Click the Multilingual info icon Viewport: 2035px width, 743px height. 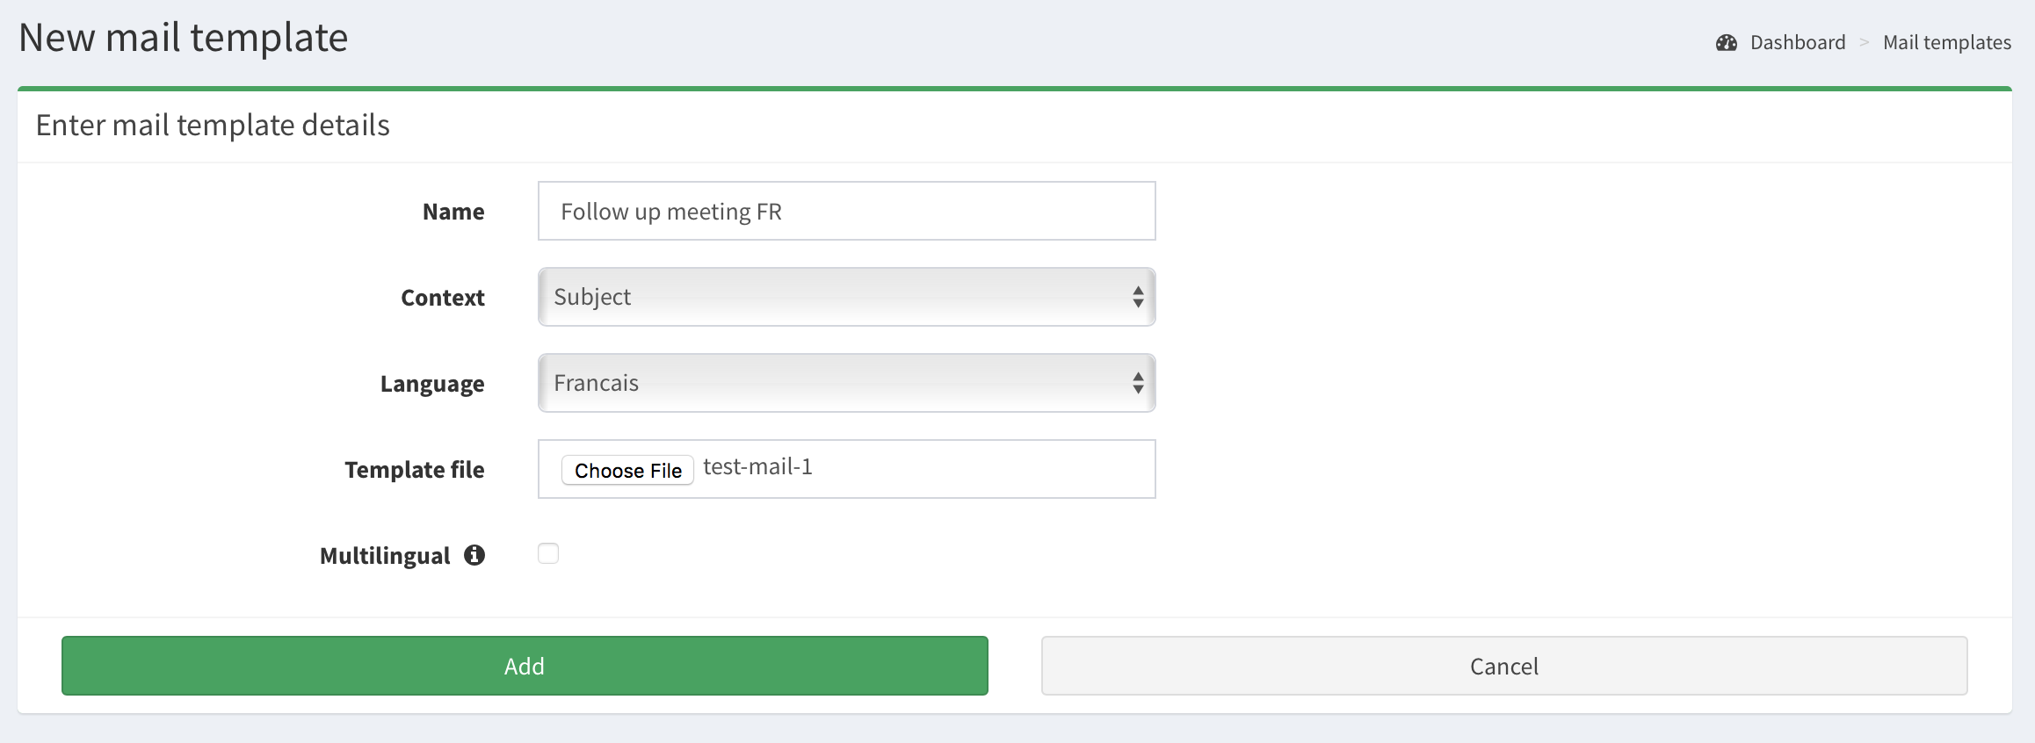[x=474, y=555]
